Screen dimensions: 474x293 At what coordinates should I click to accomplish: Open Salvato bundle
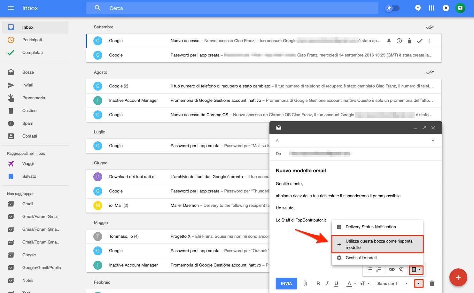[x=35, y=177]
